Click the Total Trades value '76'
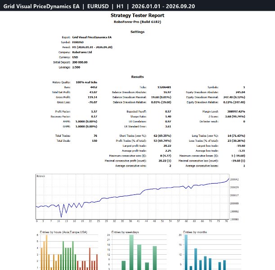 (x=95, y=136)
